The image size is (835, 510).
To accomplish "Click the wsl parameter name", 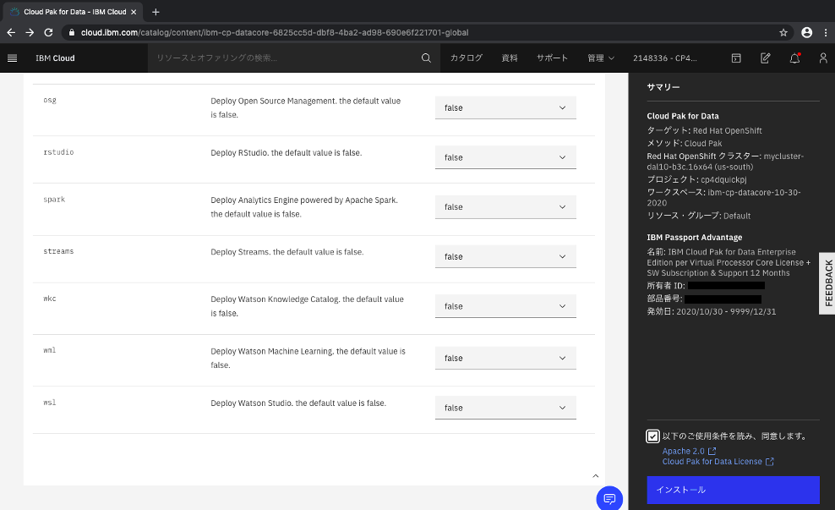I will click(50, 403).
